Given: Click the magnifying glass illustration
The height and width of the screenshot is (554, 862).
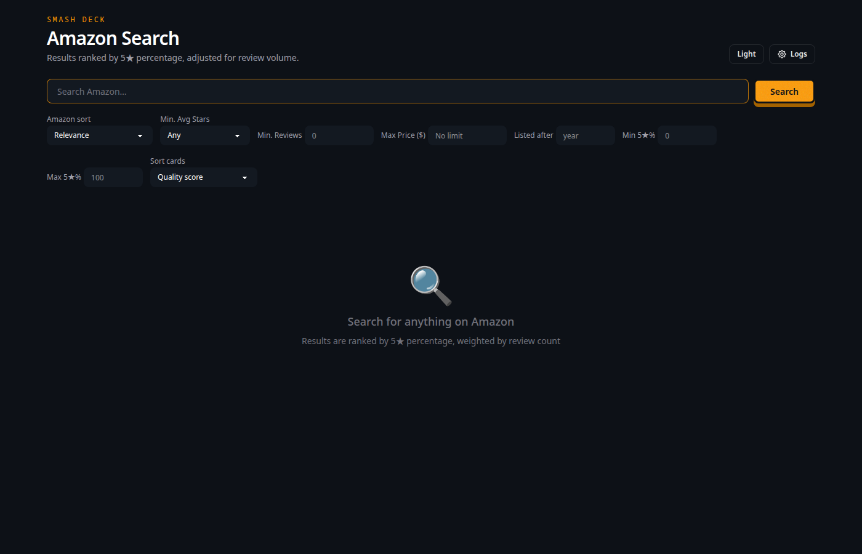Looking at the screenshot, I should point(431,286).
